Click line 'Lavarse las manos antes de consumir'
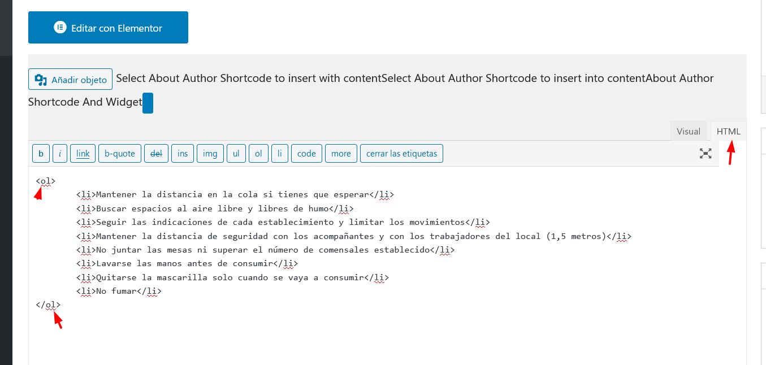Screen dimensions: 766x365 click(187, 263)
